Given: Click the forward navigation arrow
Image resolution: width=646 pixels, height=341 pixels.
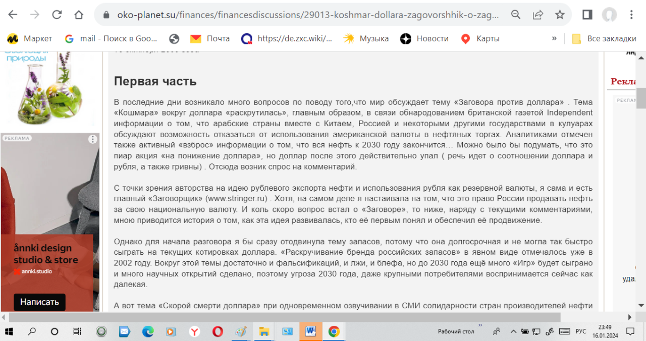Looking at the screenshot, I should (x=35, y=15).
